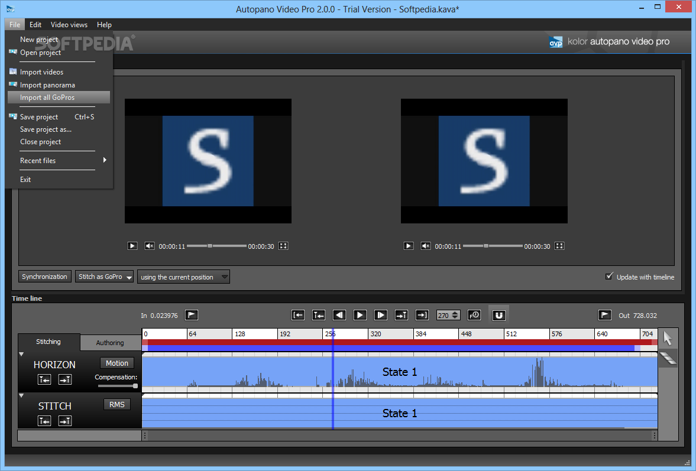Toggle Update with timeline checkbox
The image size is (696, 471).
point(609,277)
